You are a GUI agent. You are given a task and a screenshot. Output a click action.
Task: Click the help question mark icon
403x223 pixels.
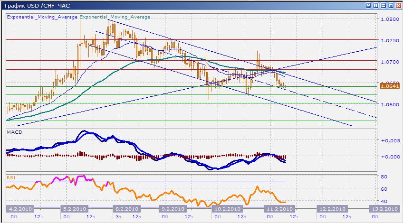click(x=368, y=5)
